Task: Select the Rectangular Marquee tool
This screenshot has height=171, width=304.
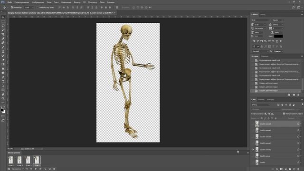Action: pos(3,21)
